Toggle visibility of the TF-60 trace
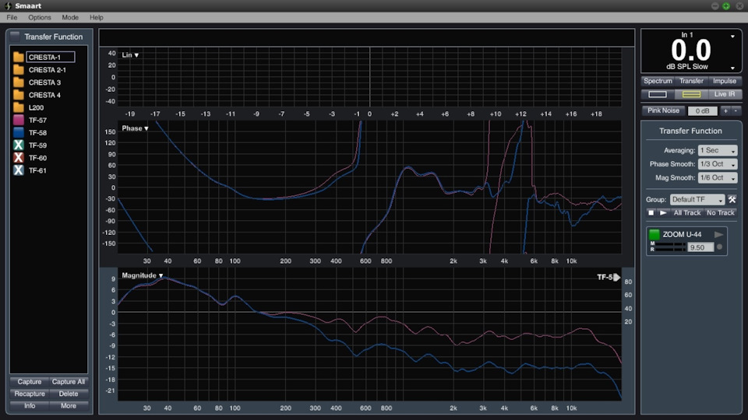This screenshot has height=420, width=748. tap(19, 158)
